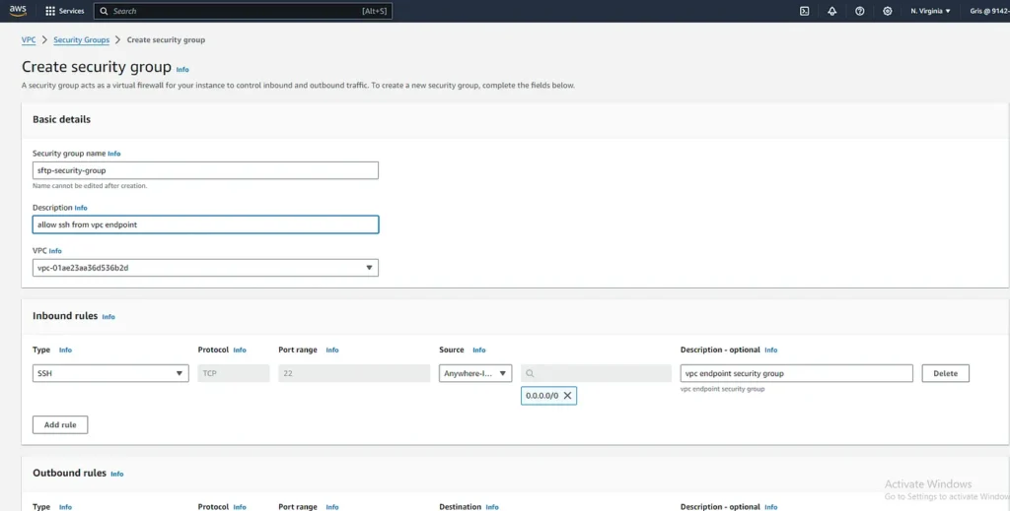Screen dimensions: 1010x511
Task: Open the SSH type dropdown
Action: (x=110, y=373)
